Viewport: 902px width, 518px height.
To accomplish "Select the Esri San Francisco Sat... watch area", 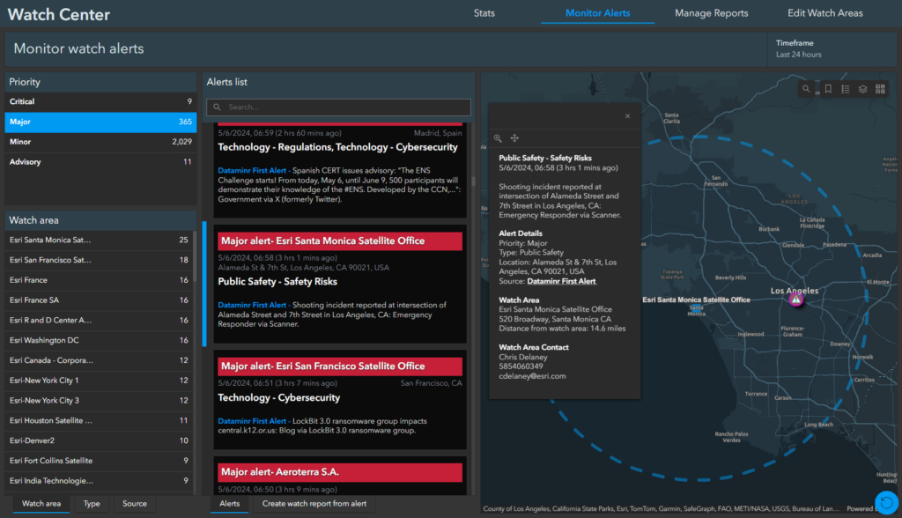I will coord(99,260).
